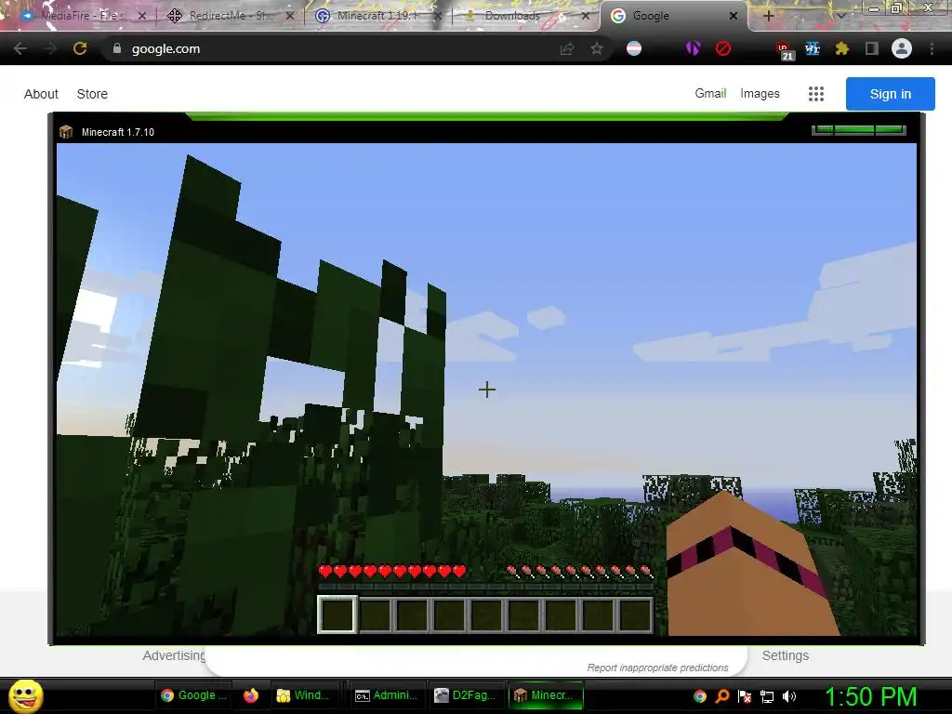
Task: Open the Wind... folder taskbar button
Action: point(303,695)
